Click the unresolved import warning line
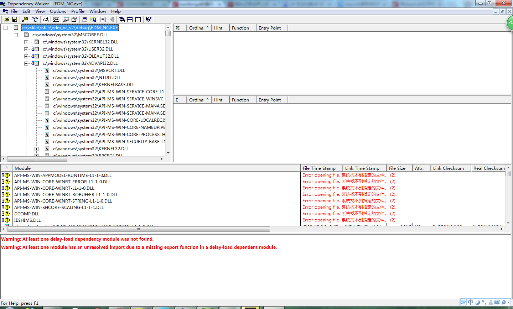This screenshot has height=309, width=513. point(139,247)
